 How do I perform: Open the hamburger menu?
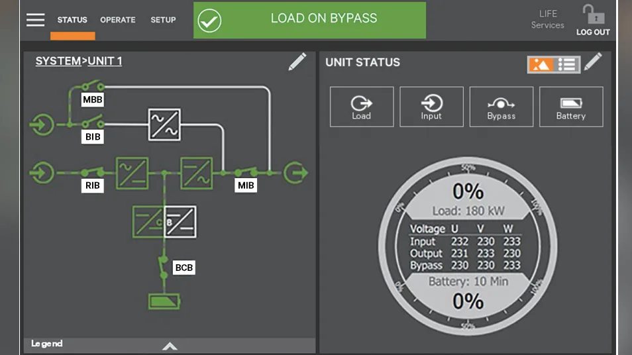point(36,20)
